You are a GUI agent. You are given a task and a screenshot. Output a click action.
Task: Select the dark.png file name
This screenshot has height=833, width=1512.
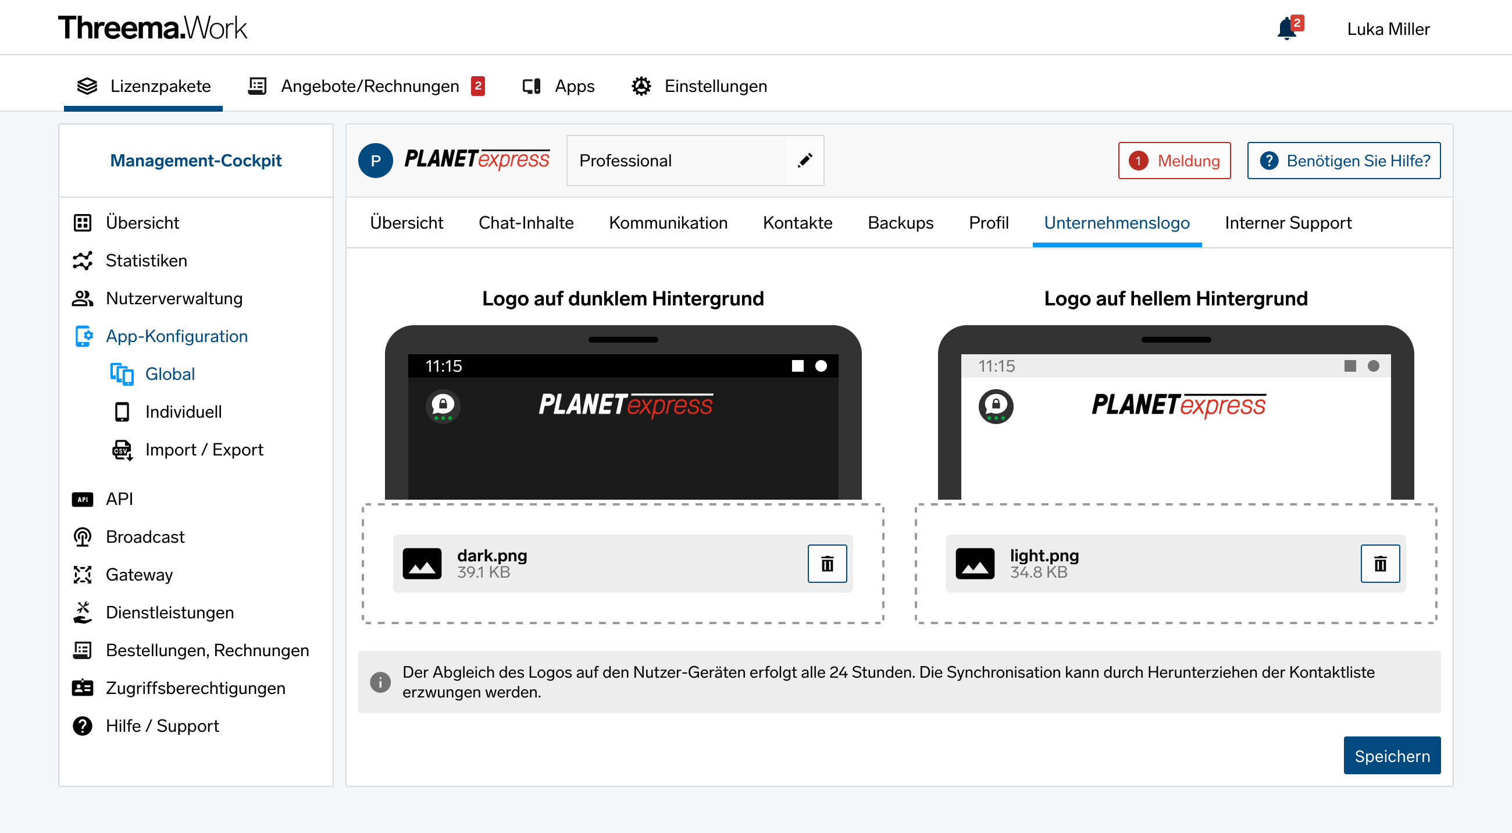coord(492,556)
